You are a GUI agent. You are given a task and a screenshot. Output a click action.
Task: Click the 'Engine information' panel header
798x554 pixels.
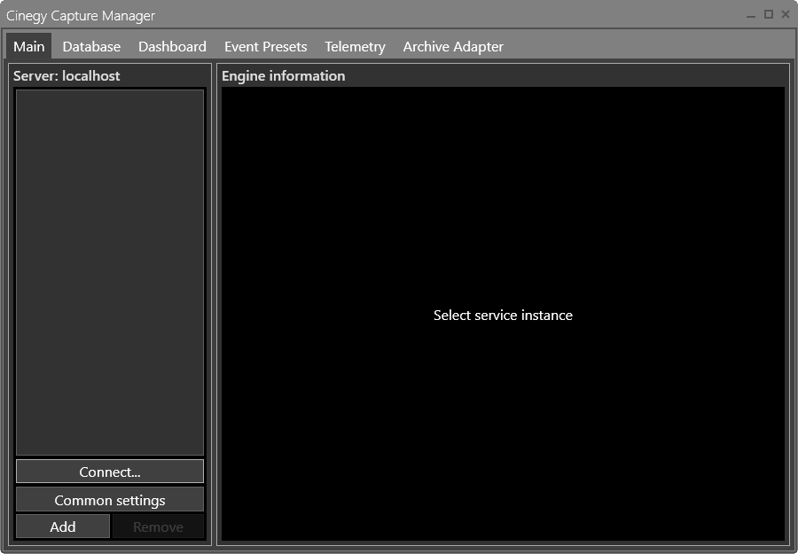284,76
